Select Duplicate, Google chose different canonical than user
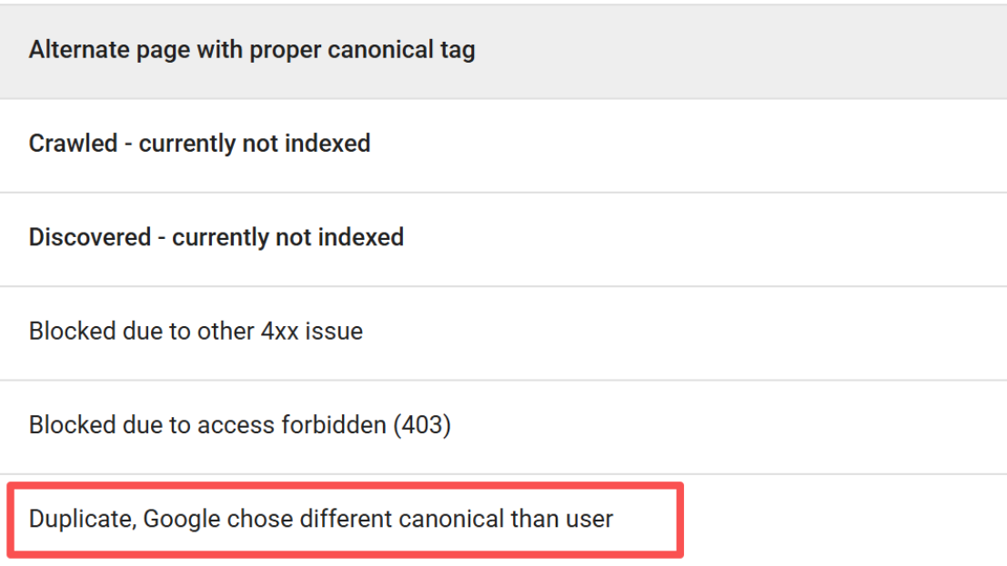1007x566 pixels. point(321,519)
